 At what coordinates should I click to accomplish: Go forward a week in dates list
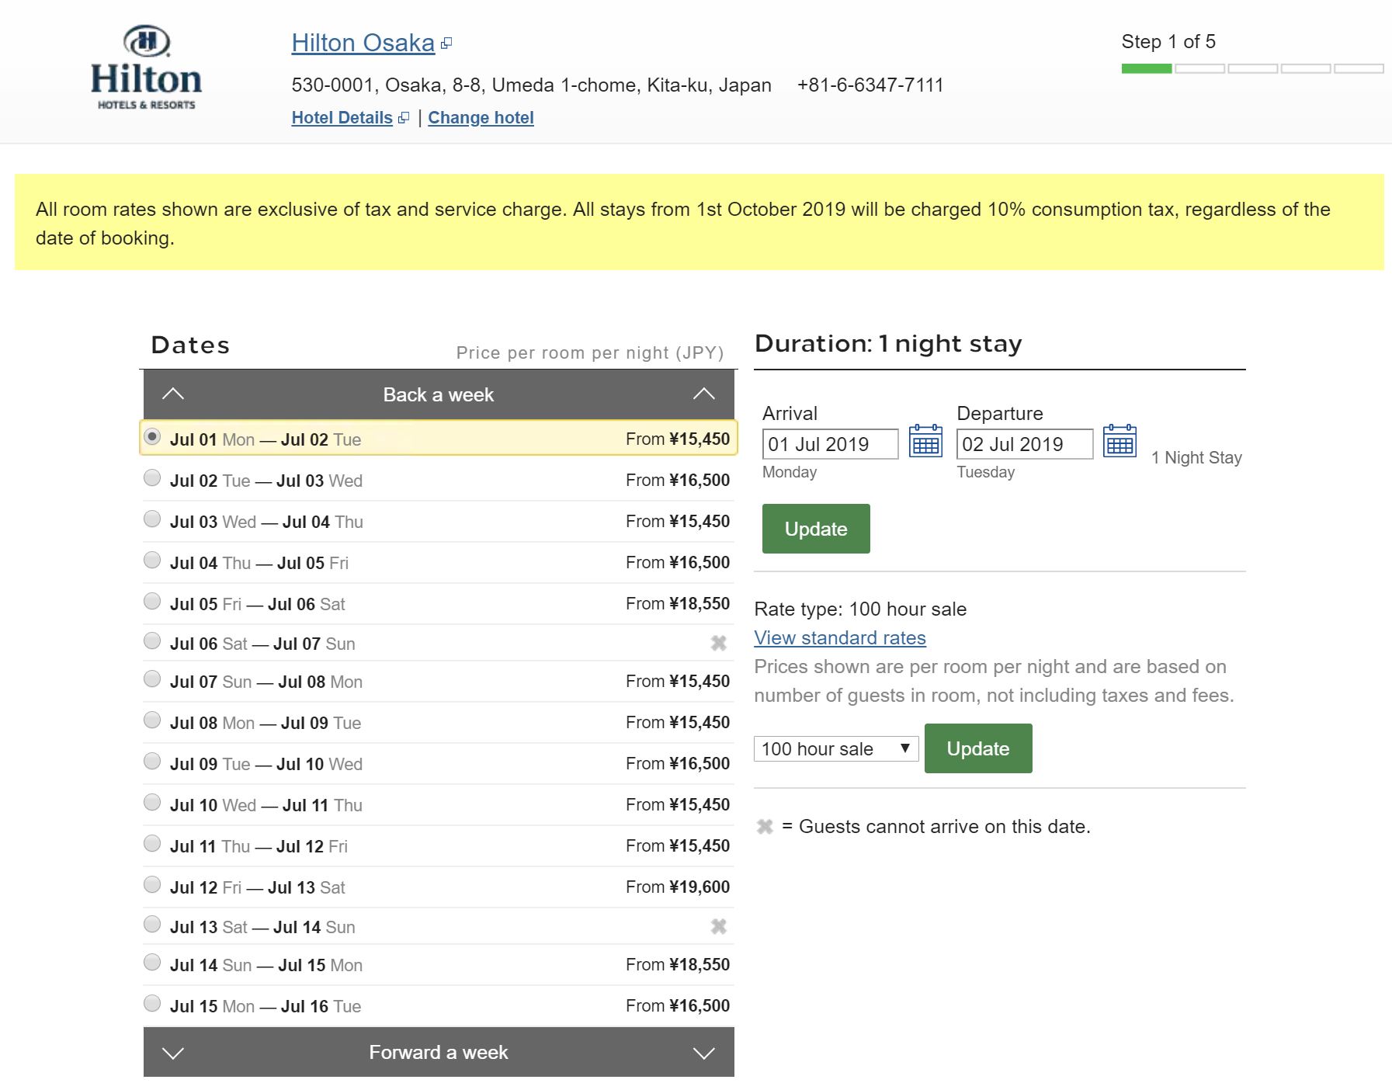pos(439,1052)
